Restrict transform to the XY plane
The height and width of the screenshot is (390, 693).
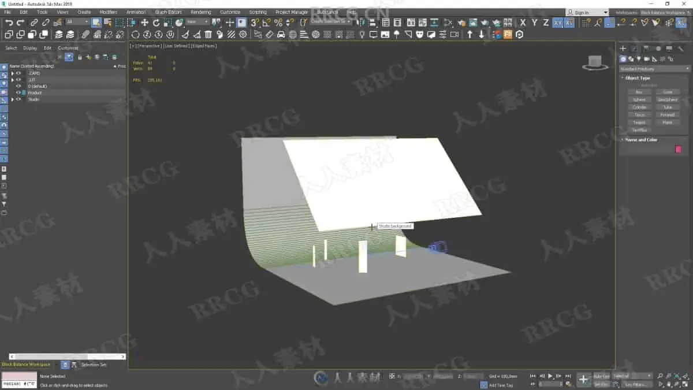pos(558,23)
